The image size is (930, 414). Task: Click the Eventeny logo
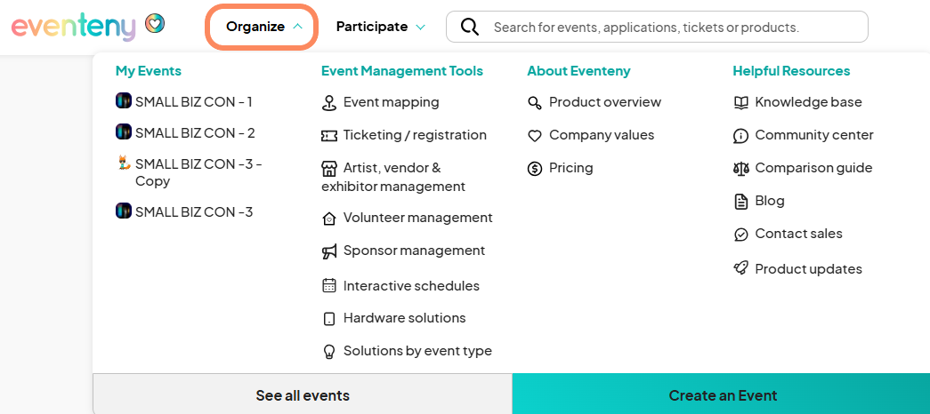pyautogui.click(x=74, y=27)
